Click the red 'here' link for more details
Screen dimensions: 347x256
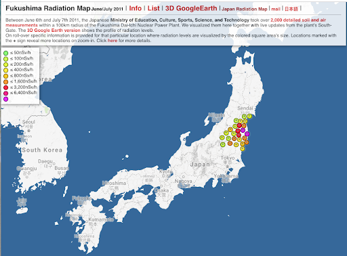[x=113, y=41]
